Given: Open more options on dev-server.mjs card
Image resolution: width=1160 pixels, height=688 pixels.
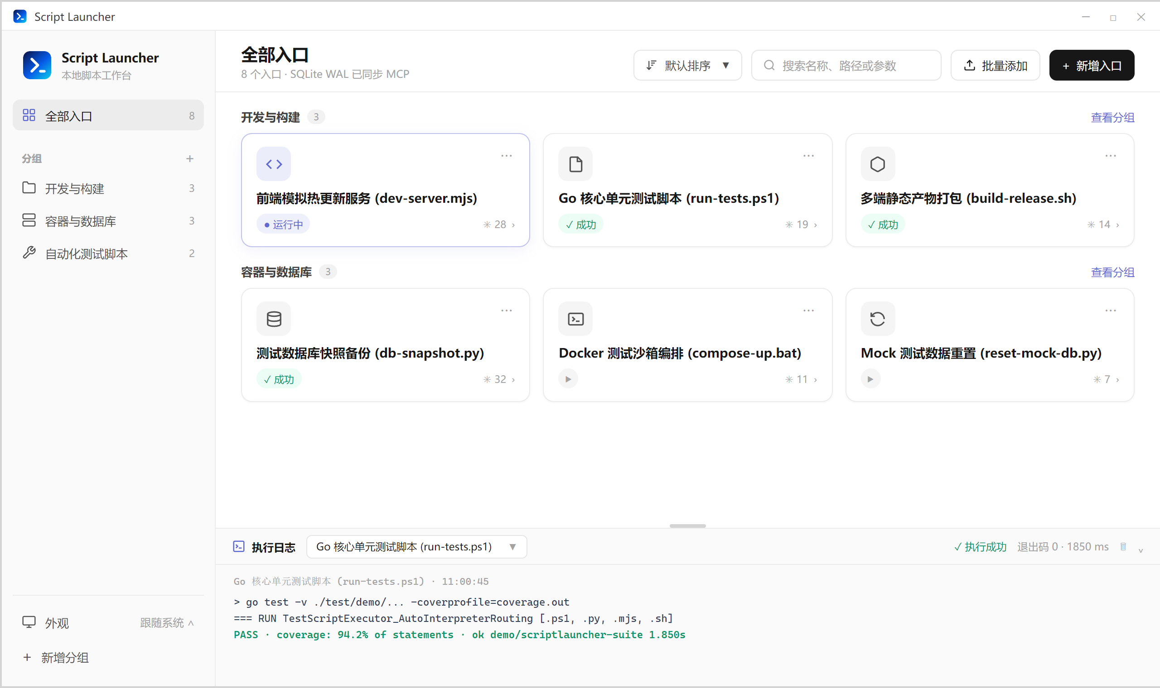Looking at the screenshot, I should point(506,156).
